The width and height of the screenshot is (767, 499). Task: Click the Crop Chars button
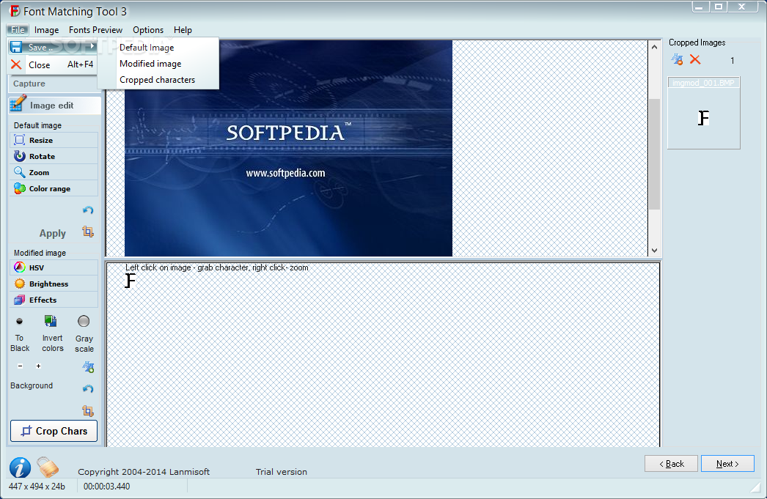[54, 431]
